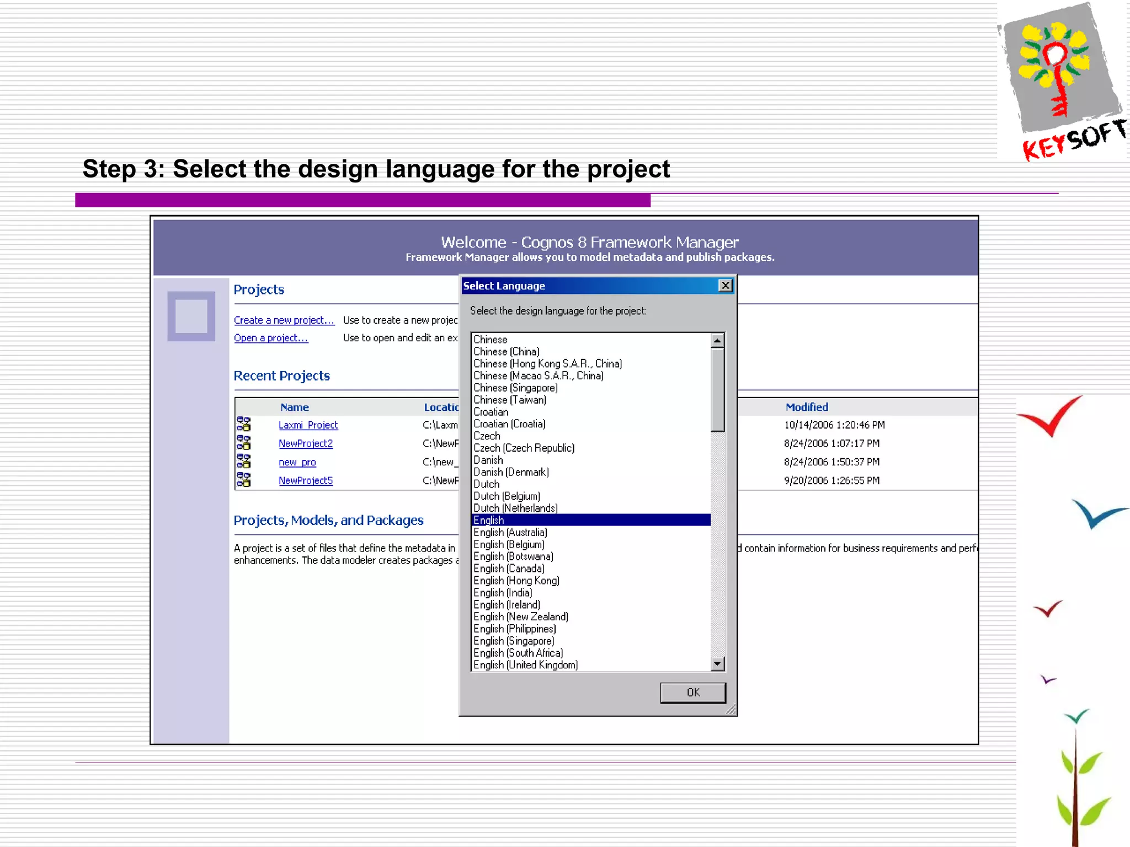The width and height of the screenshot is (1130, 847).
Task: Confirm the language with the OK button
Action: 693,693
